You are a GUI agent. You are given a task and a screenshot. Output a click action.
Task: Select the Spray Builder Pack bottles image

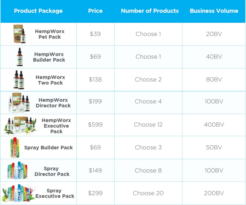15,147
